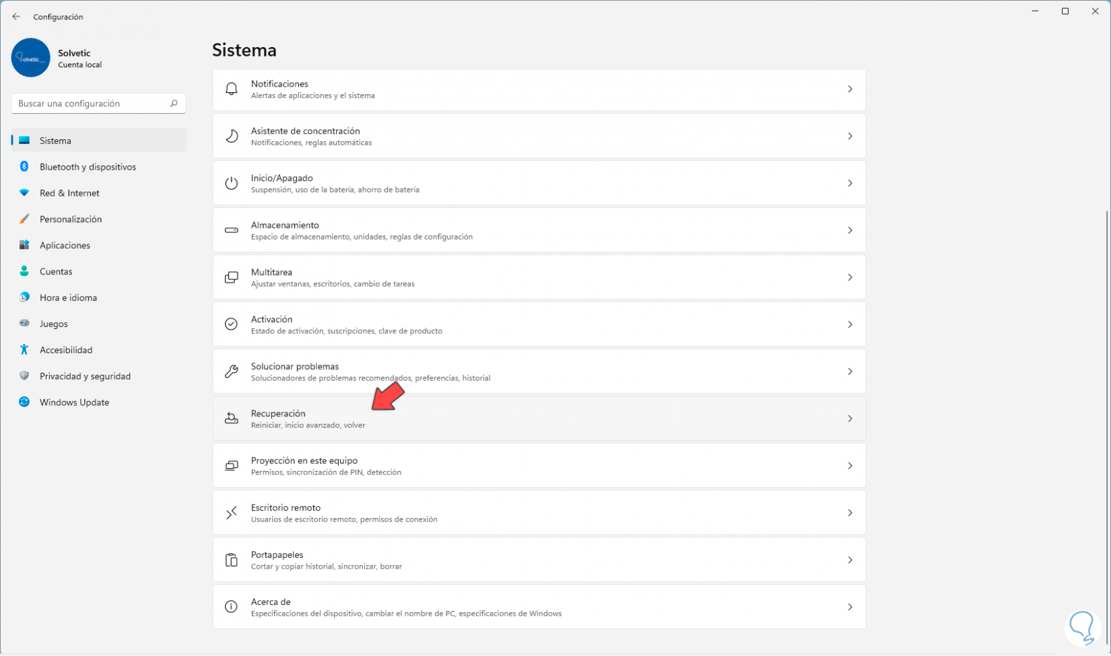
Task: Open Activación using its right chevron
Action: point(850,324)
